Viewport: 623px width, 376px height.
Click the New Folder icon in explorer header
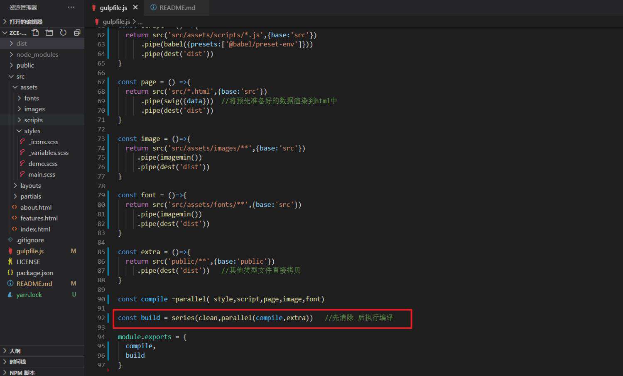click(49, 32)
